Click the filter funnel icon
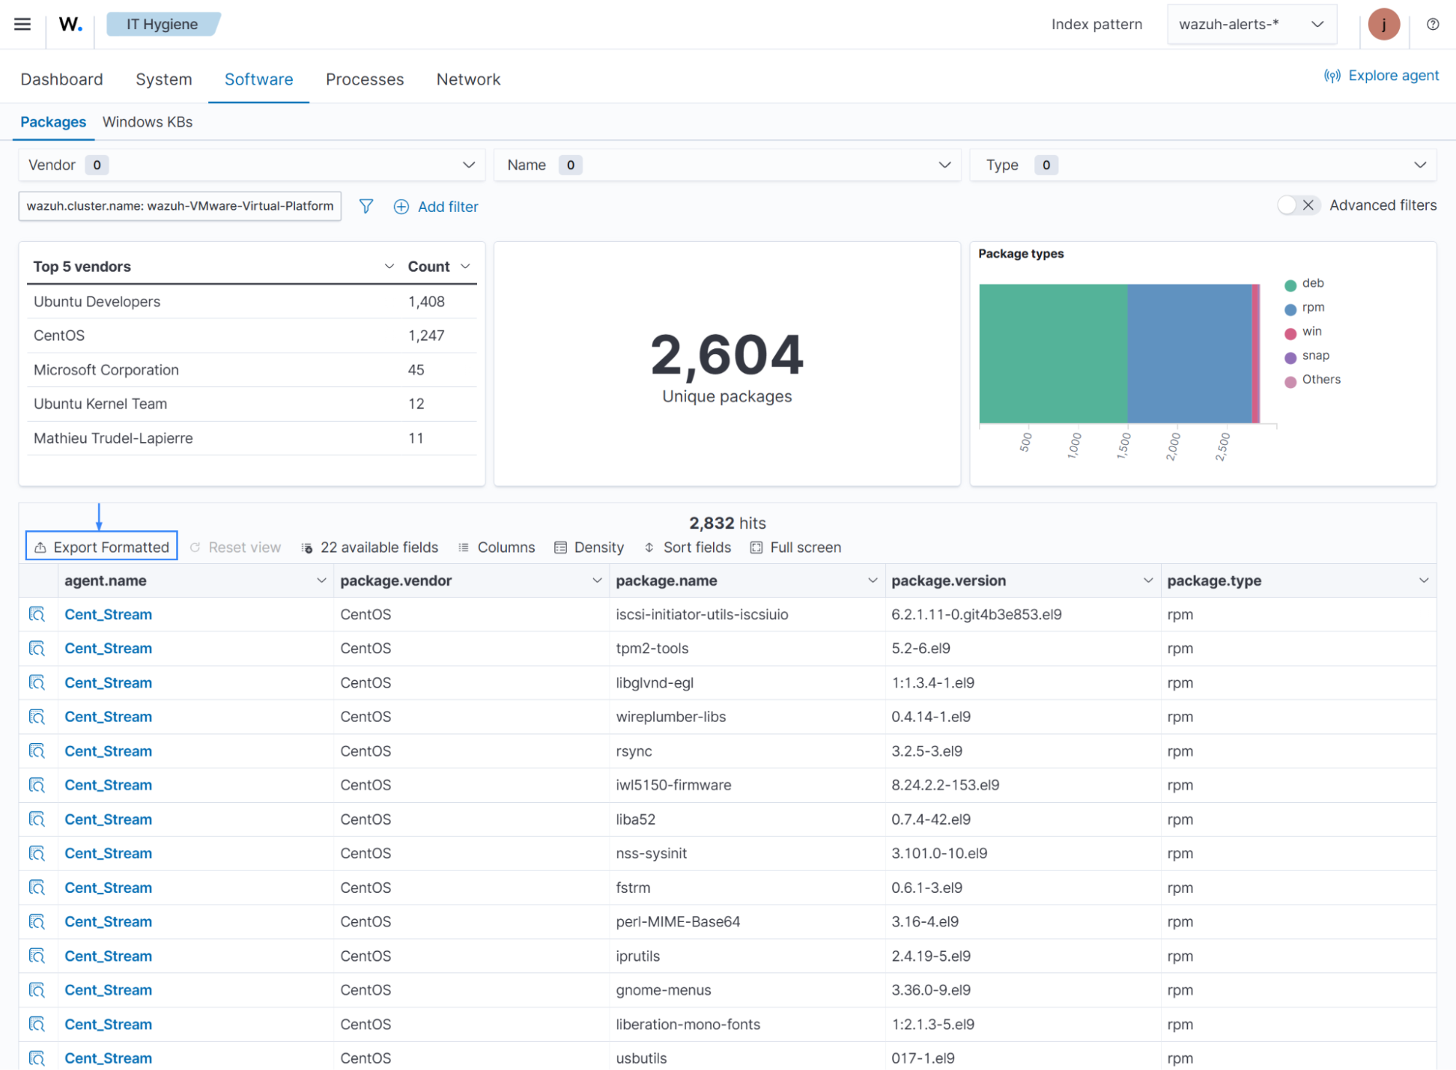Viewport: 1456px width, 1070px height. click(366, 206)
